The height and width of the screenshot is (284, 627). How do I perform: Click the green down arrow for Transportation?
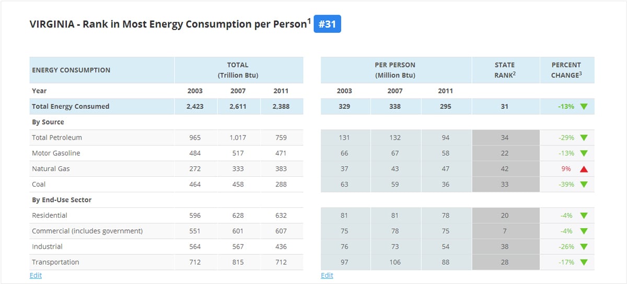[584, 263]
